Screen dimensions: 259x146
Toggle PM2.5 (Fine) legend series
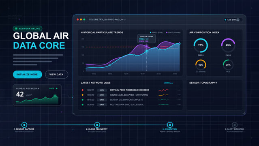click(156, 32)
